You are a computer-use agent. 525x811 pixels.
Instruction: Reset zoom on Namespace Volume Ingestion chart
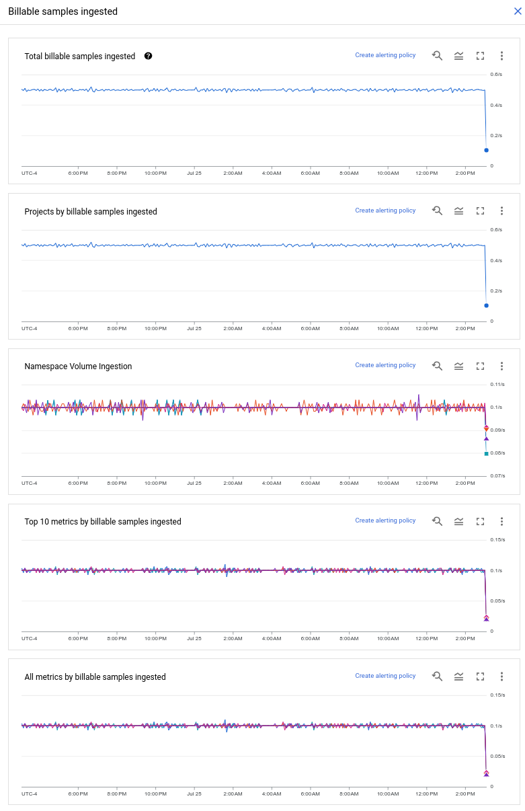click(x=437, y=365)
